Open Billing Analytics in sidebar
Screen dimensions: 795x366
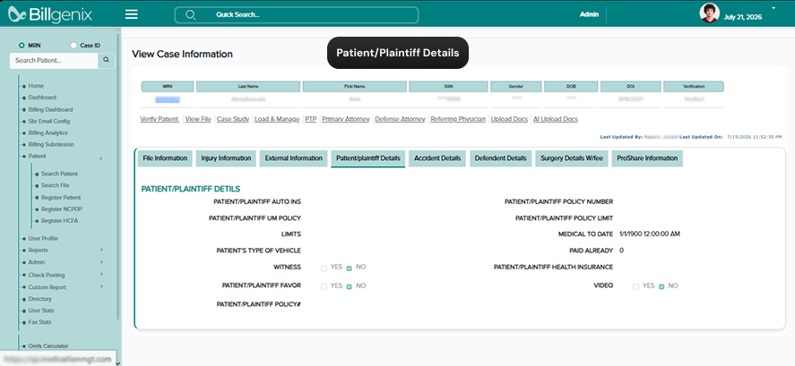click(x=48, y=132)
